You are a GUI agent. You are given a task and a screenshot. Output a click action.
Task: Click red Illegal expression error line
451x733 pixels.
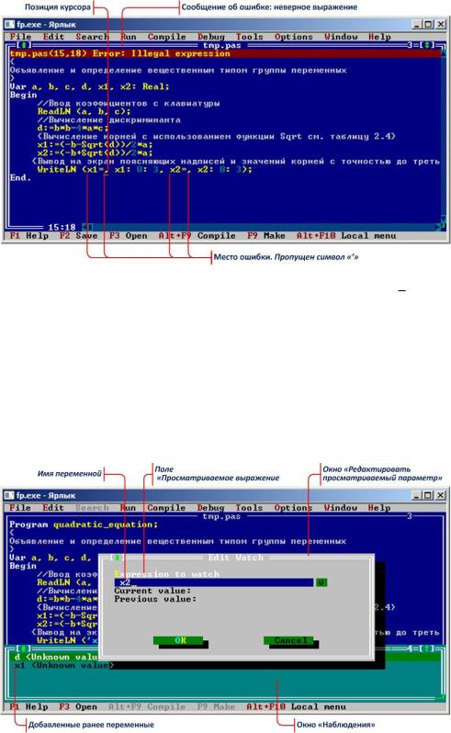tap(224, 54)
